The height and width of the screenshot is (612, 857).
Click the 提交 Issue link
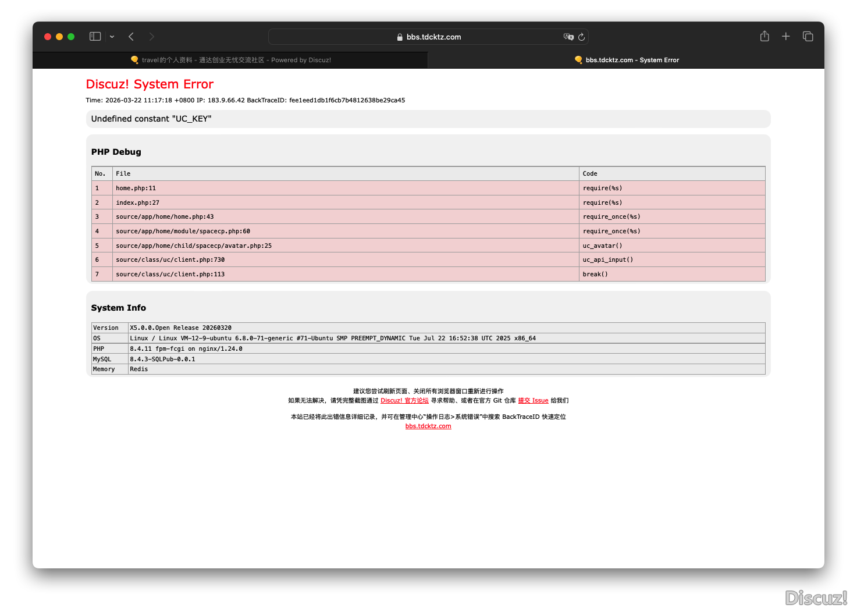[533, 400]
